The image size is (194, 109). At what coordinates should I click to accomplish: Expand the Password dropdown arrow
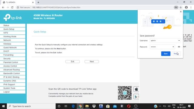click(173, 47)
